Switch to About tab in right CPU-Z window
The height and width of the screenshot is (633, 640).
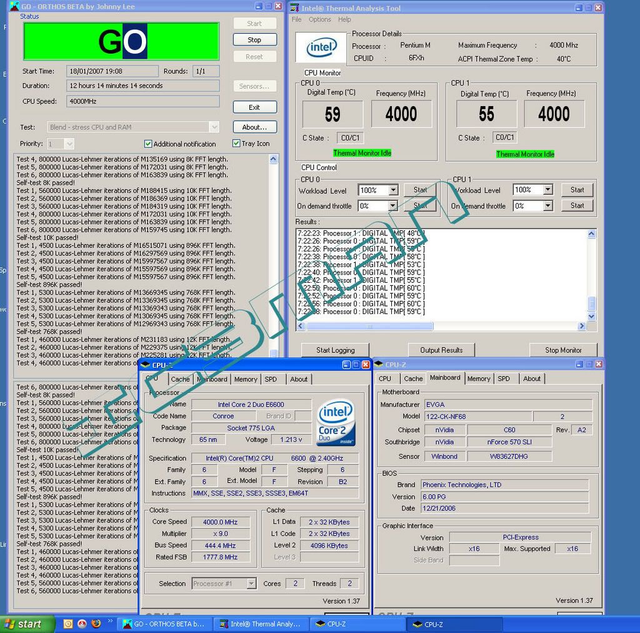pos(532,379)
